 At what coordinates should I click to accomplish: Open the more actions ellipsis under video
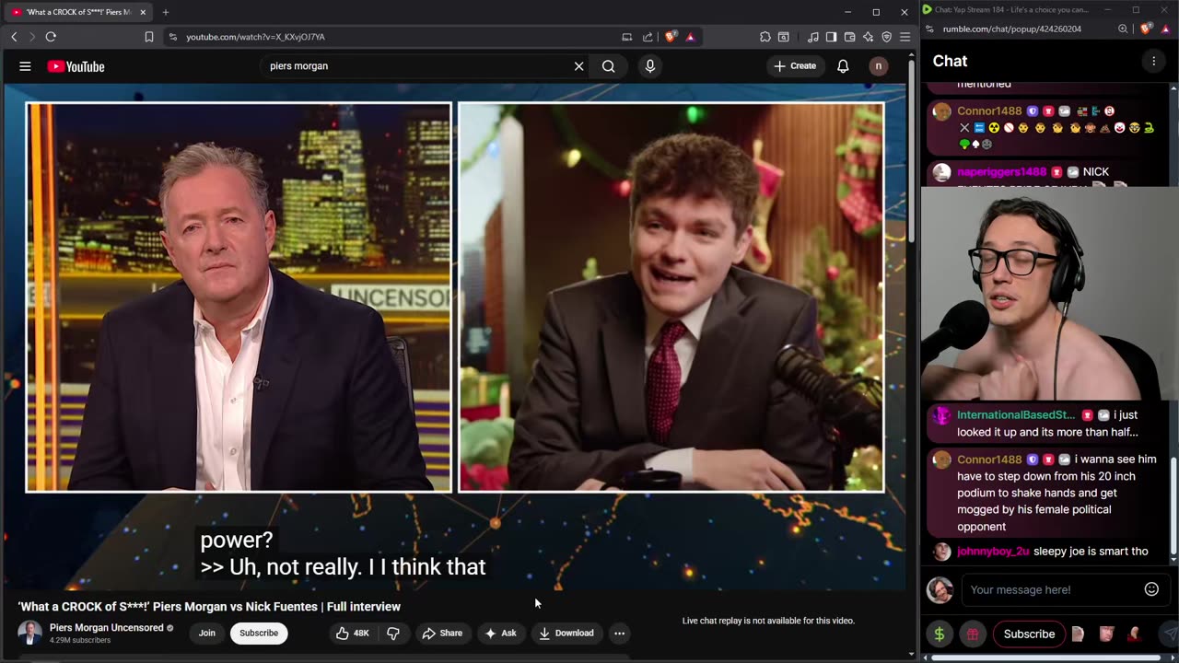pos(619,633)
